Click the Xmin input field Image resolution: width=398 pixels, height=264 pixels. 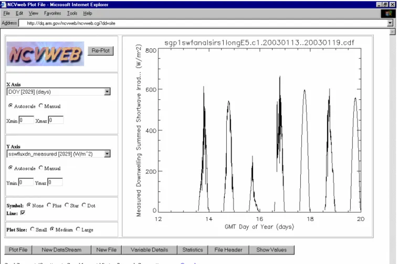26,120
